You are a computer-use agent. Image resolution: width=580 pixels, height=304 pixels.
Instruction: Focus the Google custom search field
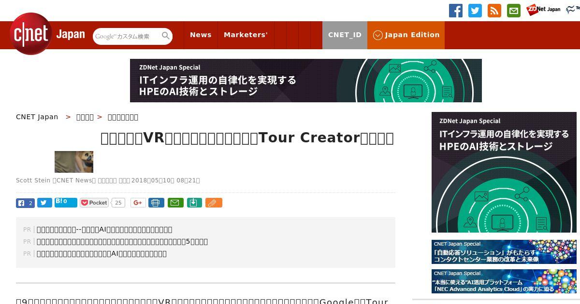[x=127, y=36]
